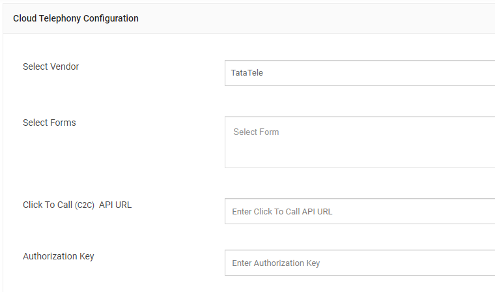Screen dimensions: 495x292
Task: Click empty header bar right of the title
Action: pyautogui.click(x=313, y=18)
